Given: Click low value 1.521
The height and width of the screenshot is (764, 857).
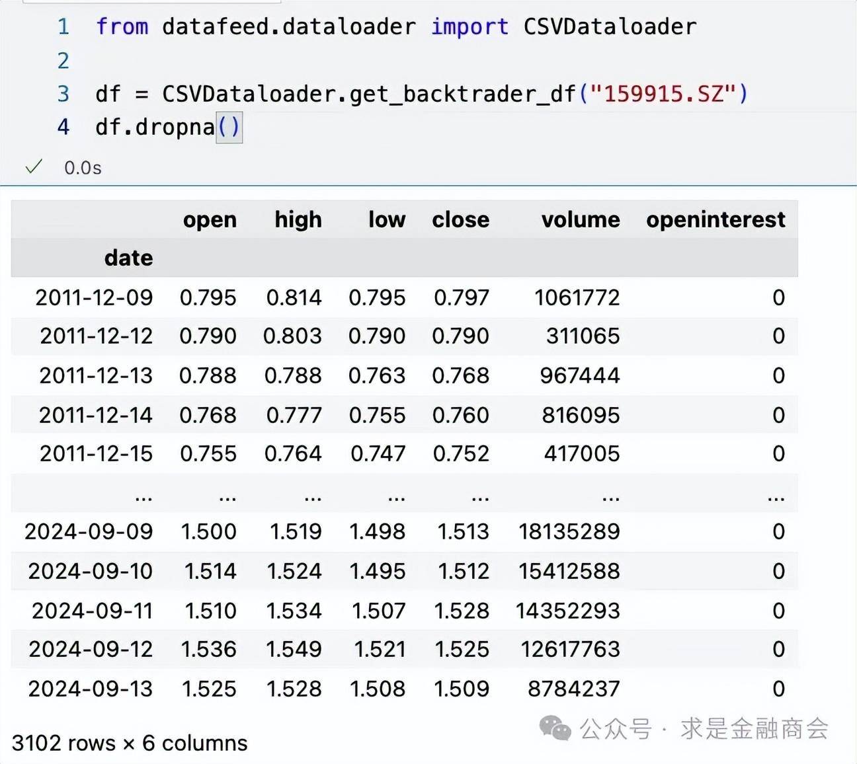Looking at the screenshot, I should click(380, 649).
